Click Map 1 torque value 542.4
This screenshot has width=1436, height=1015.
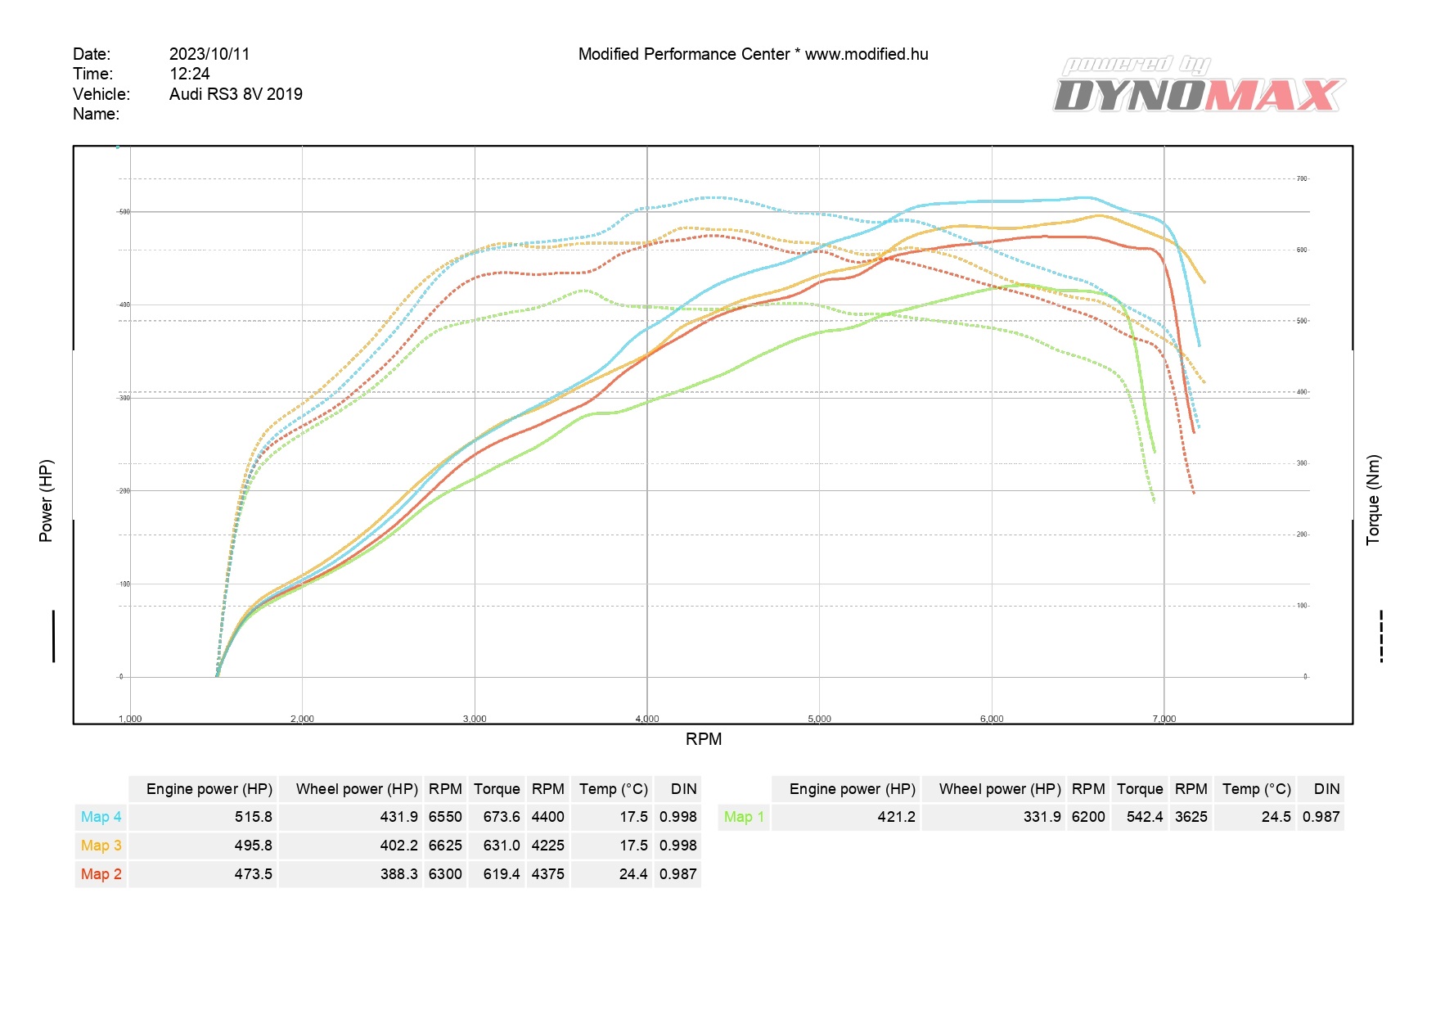tap(1144, 817)
